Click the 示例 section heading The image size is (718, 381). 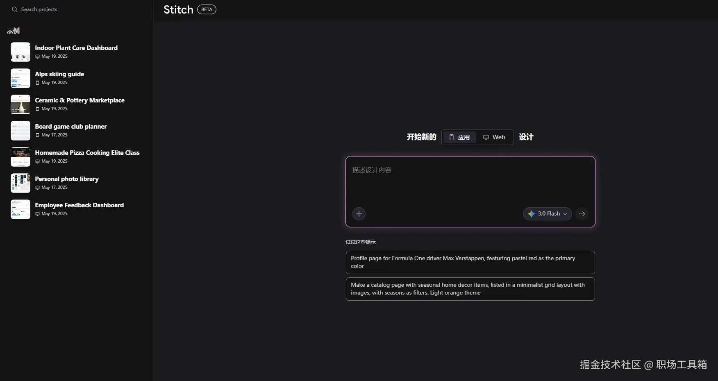point(13,31)
